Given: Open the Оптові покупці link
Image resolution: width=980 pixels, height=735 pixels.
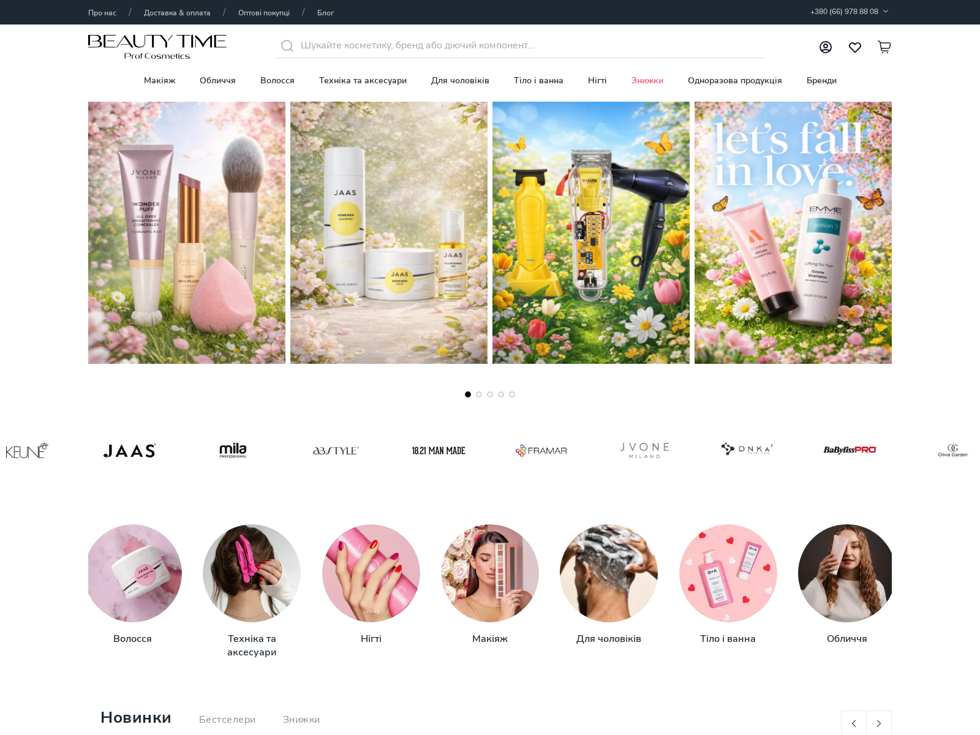Looking at the screenshot, I should pos(264,13).
